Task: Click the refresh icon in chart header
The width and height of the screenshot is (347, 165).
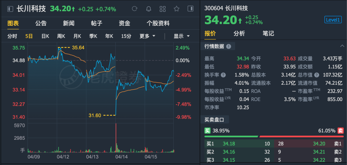Action: tap(135, 9)
